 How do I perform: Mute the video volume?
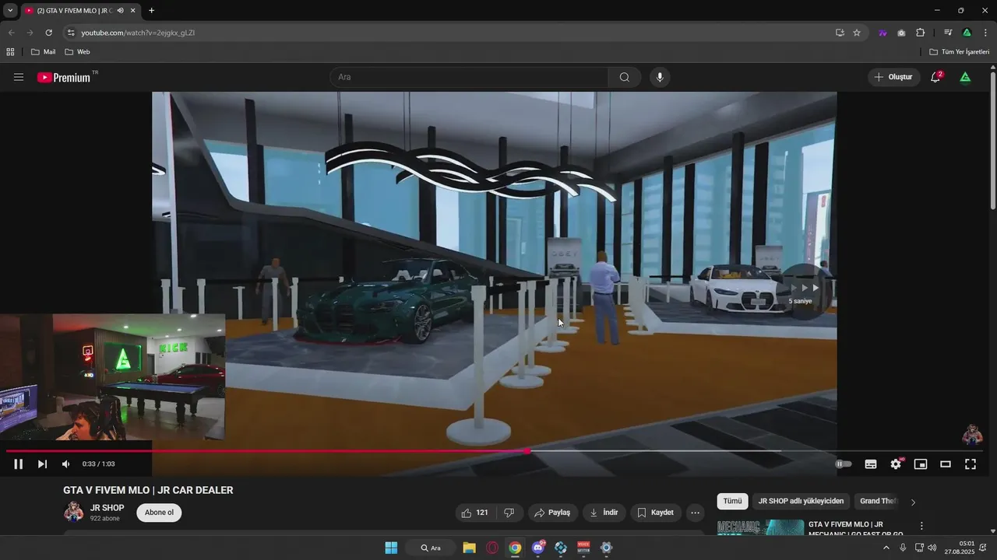(x=65, y=464)
